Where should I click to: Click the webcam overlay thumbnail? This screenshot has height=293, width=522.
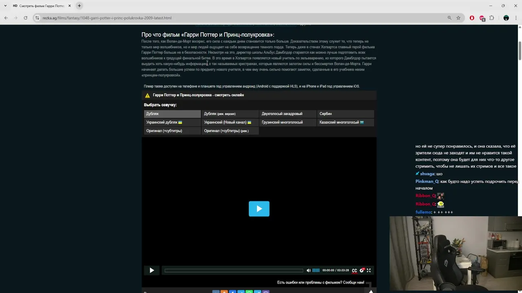456,253
